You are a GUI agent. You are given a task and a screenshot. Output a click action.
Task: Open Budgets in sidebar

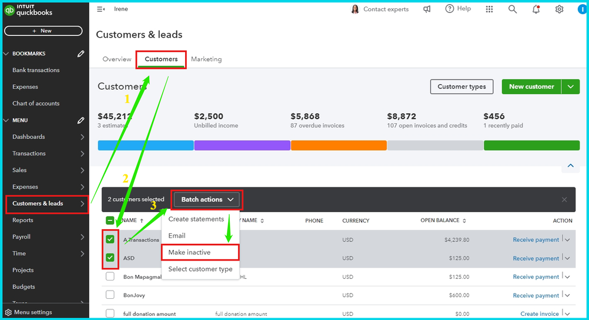[x=24, y=287]
